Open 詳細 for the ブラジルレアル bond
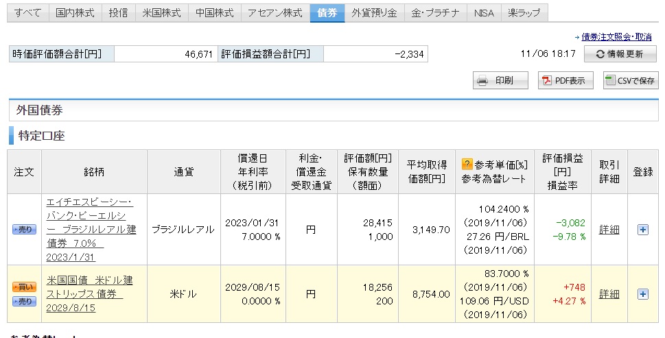Image resolution: width=665 pixels, height=338 pixels. [609, 230]
